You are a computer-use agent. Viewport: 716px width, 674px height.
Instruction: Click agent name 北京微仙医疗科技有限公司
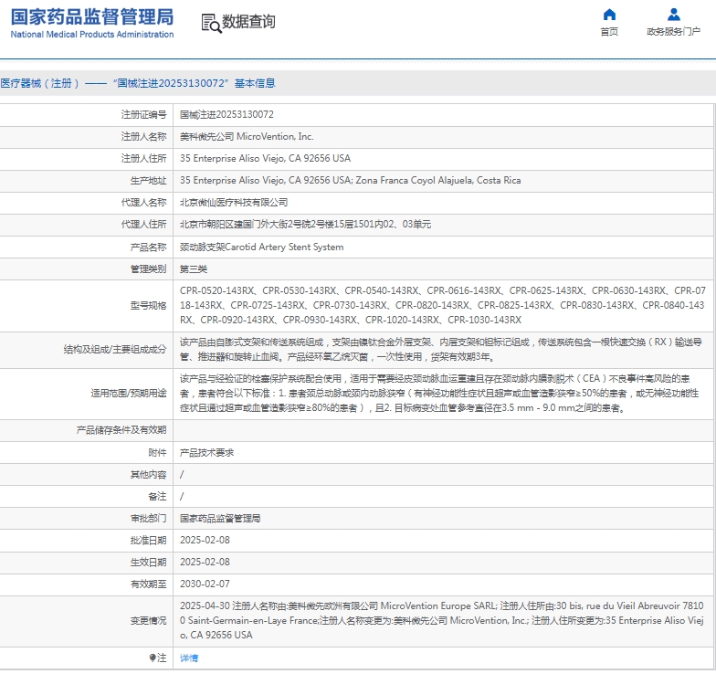coord(234,203)
